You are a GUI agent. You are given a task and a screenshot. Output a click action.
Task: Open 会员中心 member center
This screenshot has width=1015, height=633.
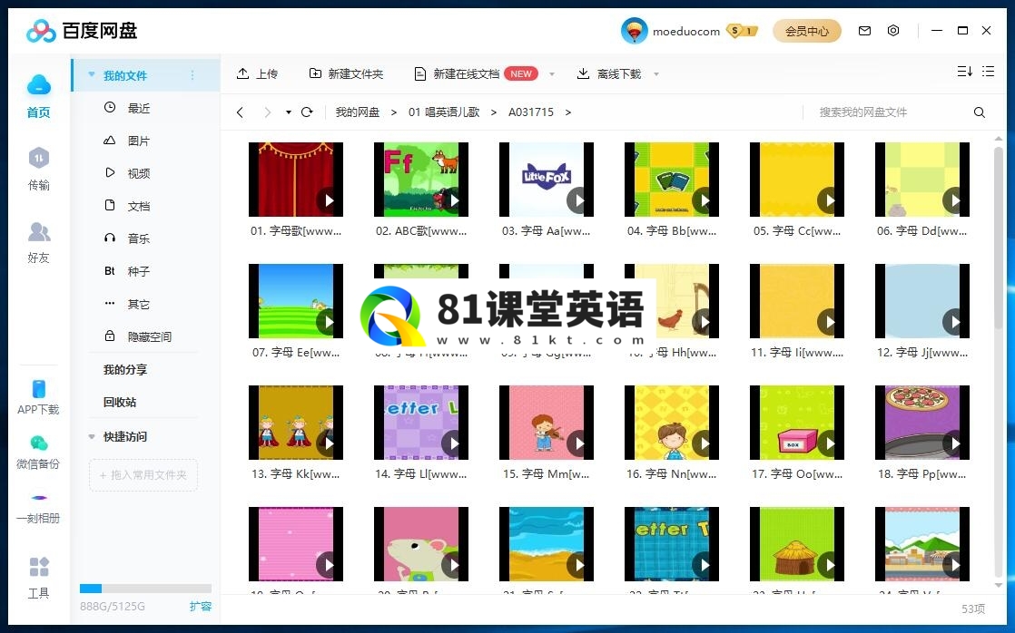[806, 31]
